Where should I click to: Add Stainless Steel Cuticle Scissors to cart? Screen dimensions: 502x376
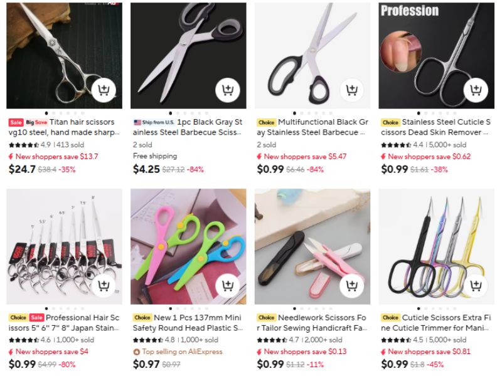(476, 90)
